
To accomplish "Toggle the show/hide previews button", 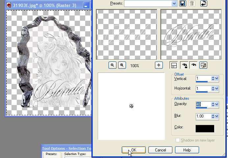I will tap(174, 65).
